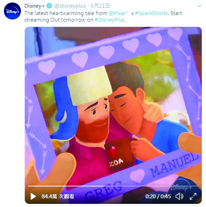
Task: Open the tweet options chevron menu
Action: pyautogui.click(x=199, y=6)
